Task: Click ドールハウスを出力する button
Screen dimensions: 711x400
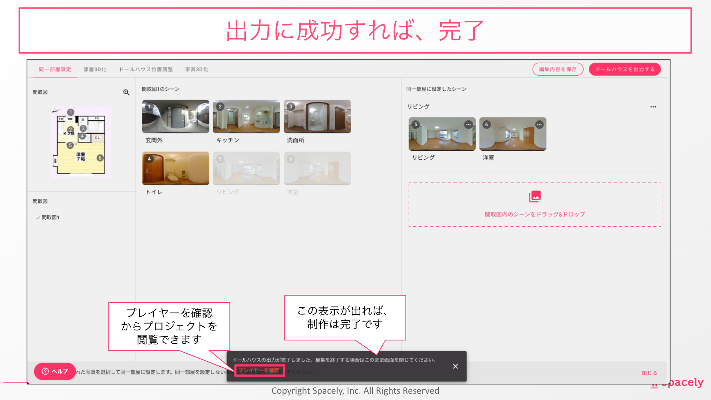Action: pos(625,69)
